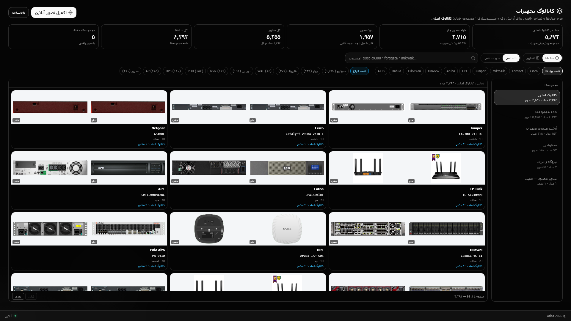
Task: Toggle the All brands (همه برندها) chip
Action: click(x=552, y=71)
